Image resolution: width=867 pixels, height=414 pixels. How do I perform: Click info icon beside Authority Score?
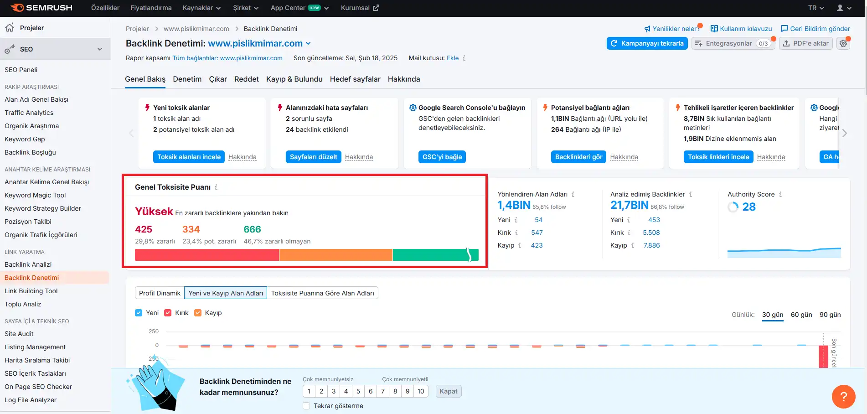click(780, 195)
